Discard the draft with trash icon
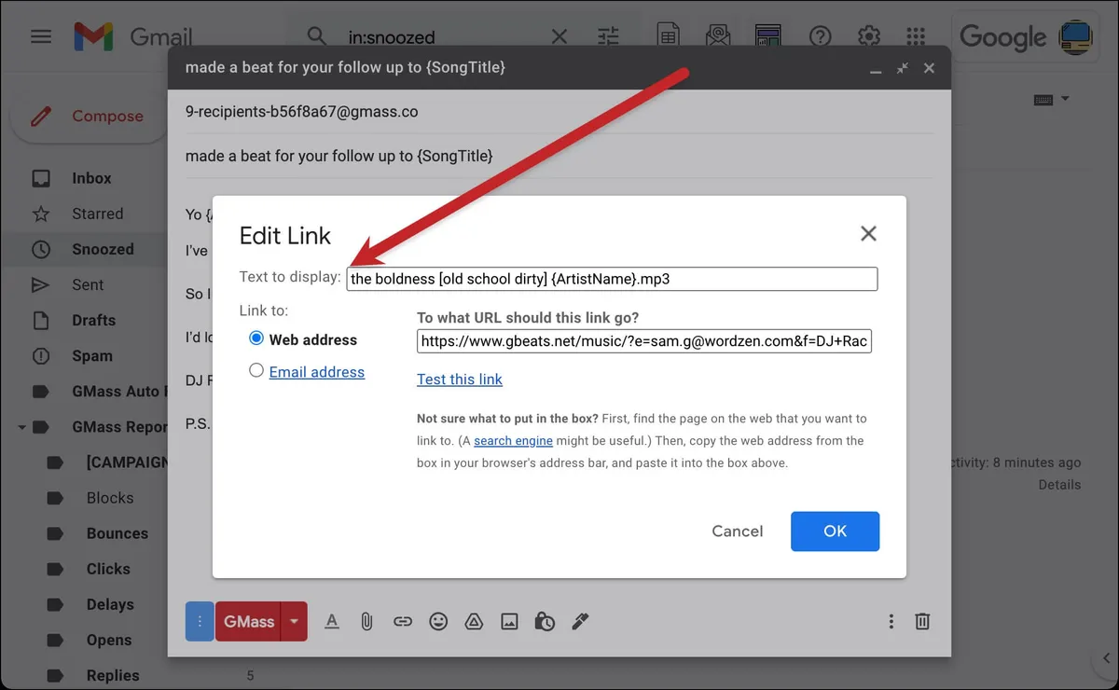Viewport: 1119px width, 690px height. (922, 621)
